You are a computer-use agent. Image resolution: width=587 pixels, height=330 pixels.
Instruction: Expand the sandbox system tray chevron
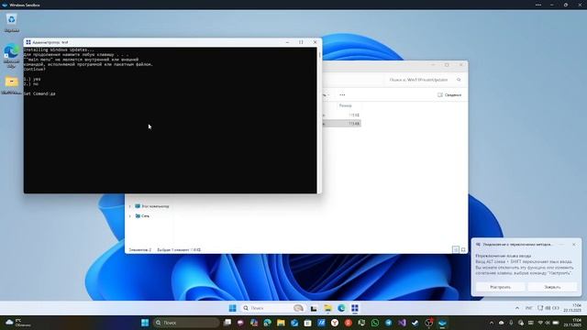tap(517, 308)
